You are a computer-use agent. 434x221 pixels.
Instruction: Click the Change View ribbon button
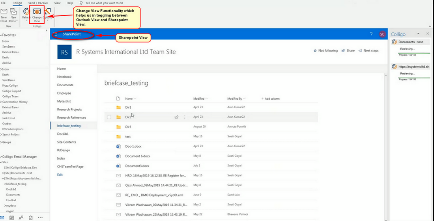(37, 15)
